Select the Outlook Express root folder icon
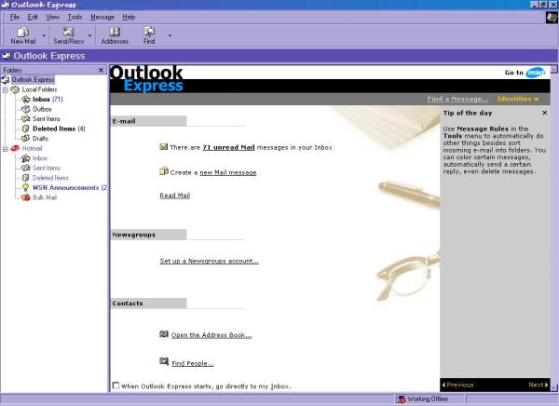559x406 pixels. (x=6, y=79)
